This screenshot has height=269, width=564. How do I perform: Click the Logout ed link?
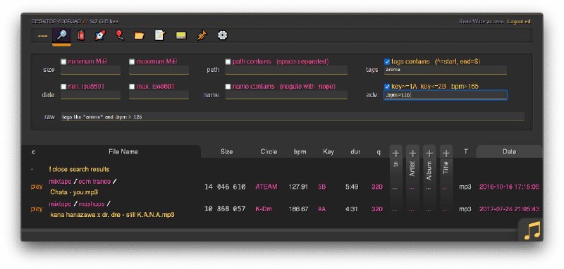pyautogui.click(x=519, y=22)
